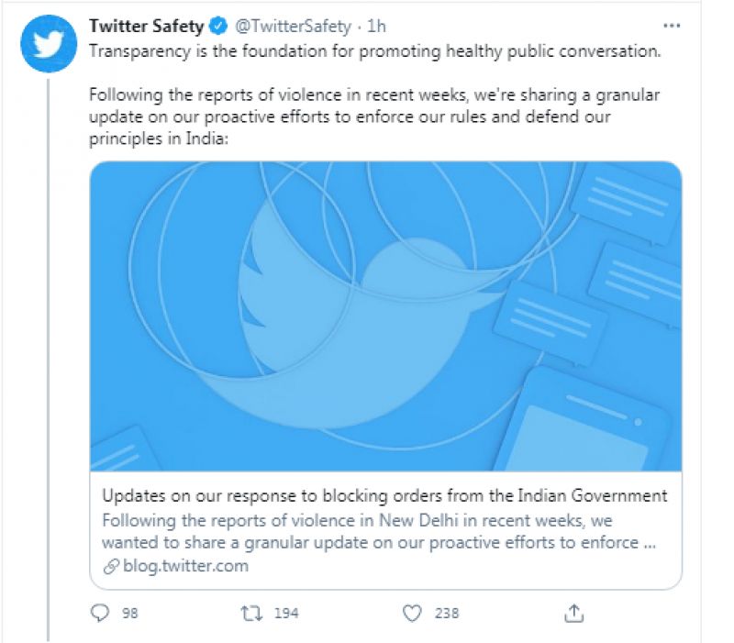
Task: Click the 194 retweets count
Action: click(286, 613)
